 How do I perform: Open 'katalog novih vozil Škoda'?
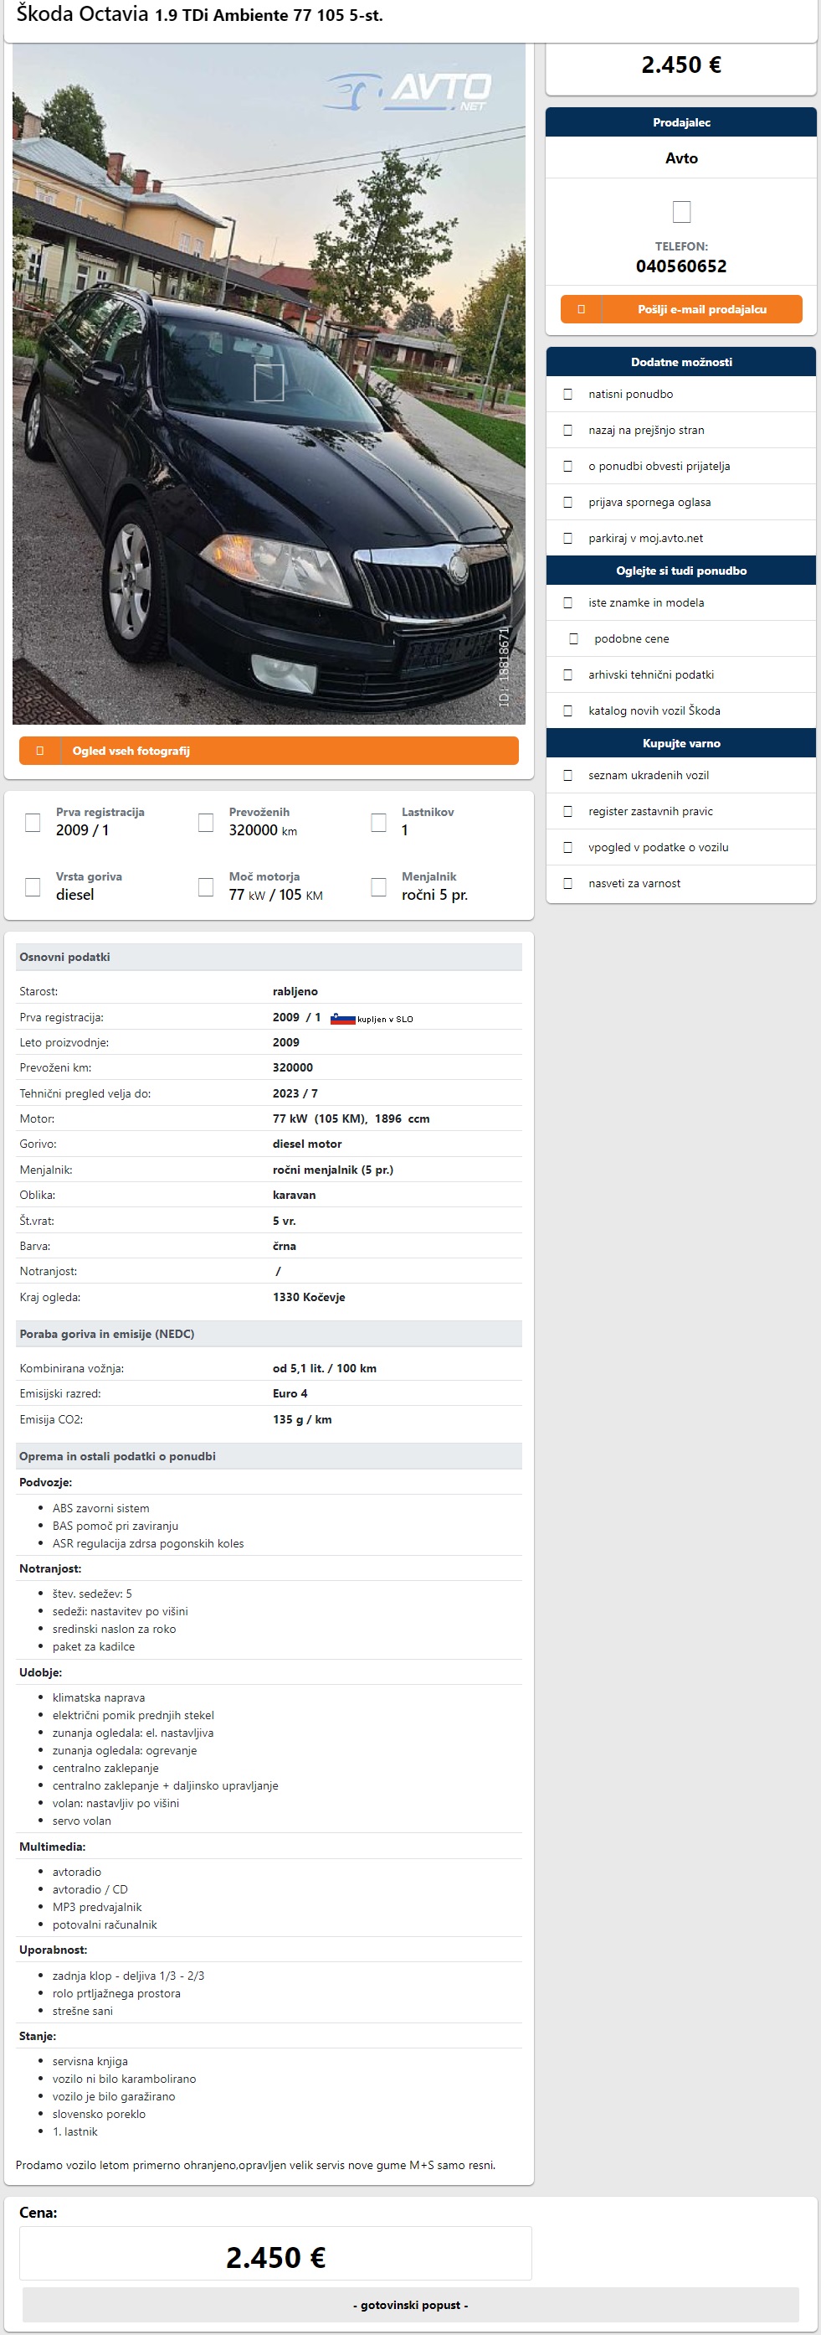(x=654, y=710)
